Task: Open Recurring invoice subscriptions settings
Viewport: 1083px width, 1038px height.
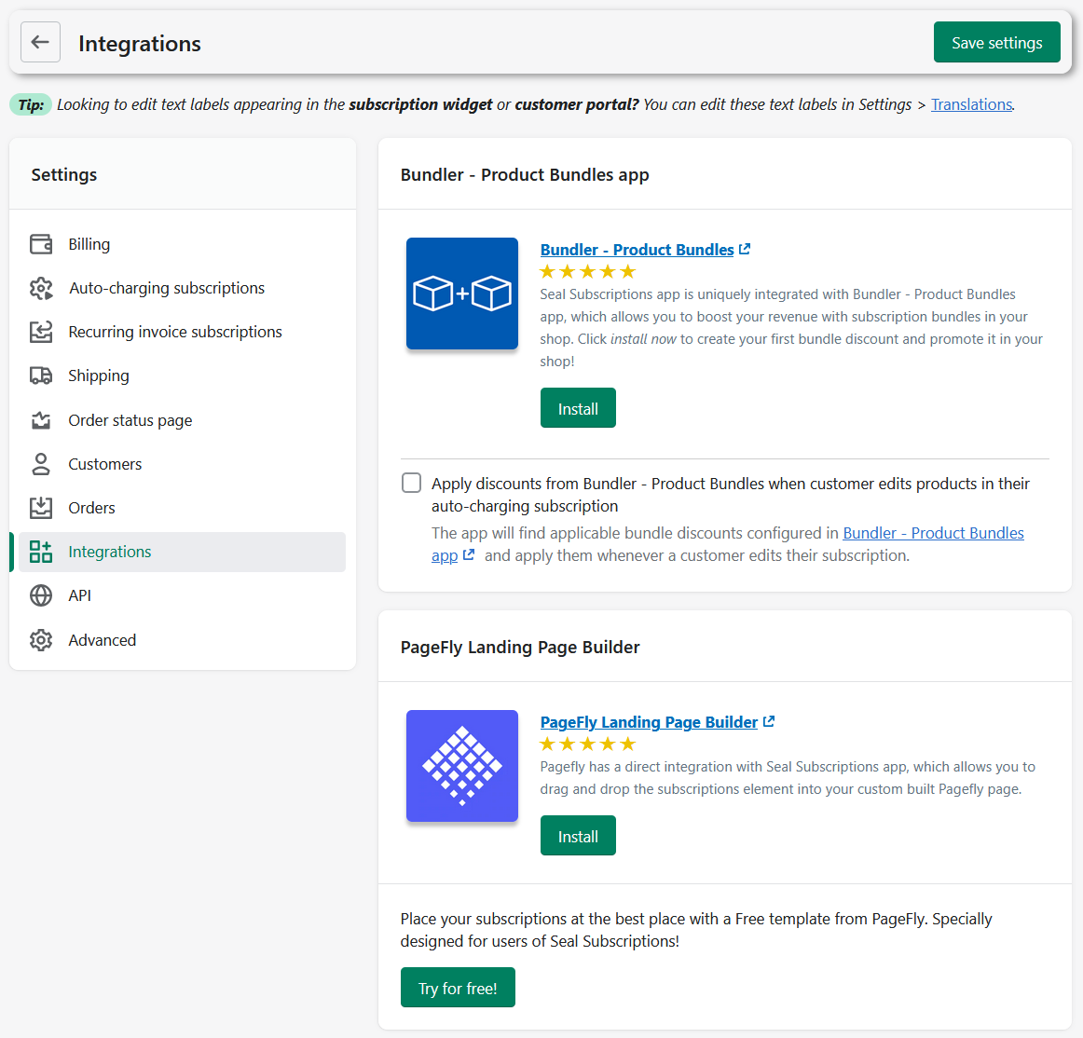Action: pyautogui.click(x=183, y=333)
